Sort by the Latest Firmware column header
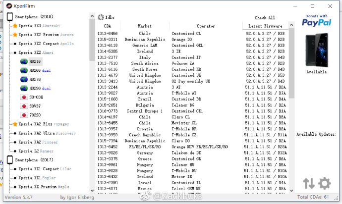342x204 pixels. coord(265,26)
